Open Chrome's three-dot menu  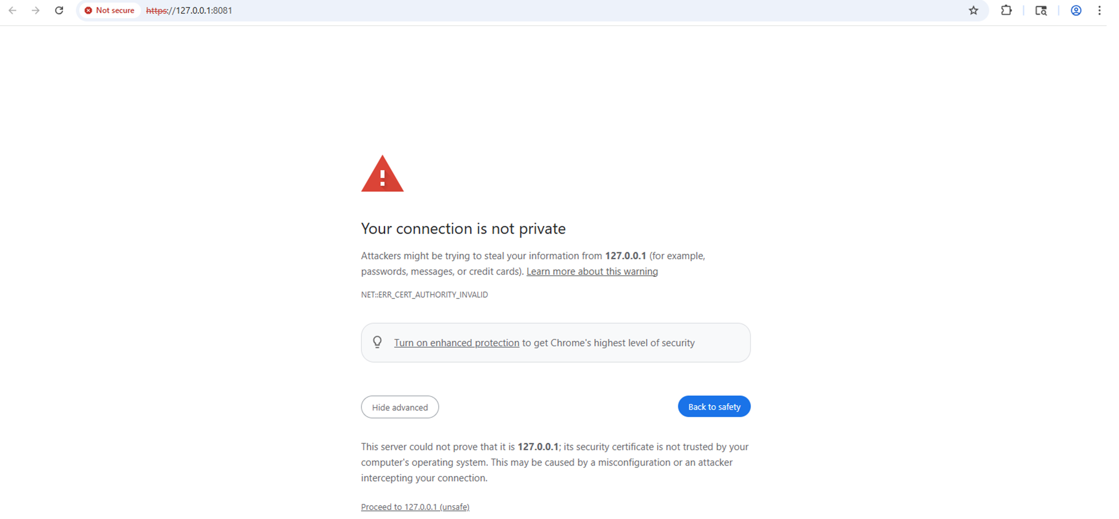(x=1099, y=10)
